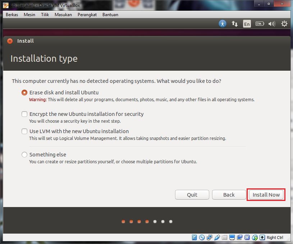Click the optical disc status icon
293x244 pixels.
(x=202, y=237)
